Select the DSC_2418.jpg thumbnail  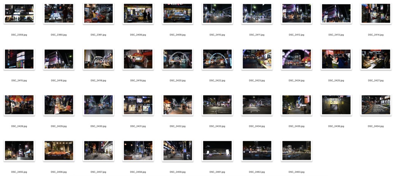[x=98, y=59]
